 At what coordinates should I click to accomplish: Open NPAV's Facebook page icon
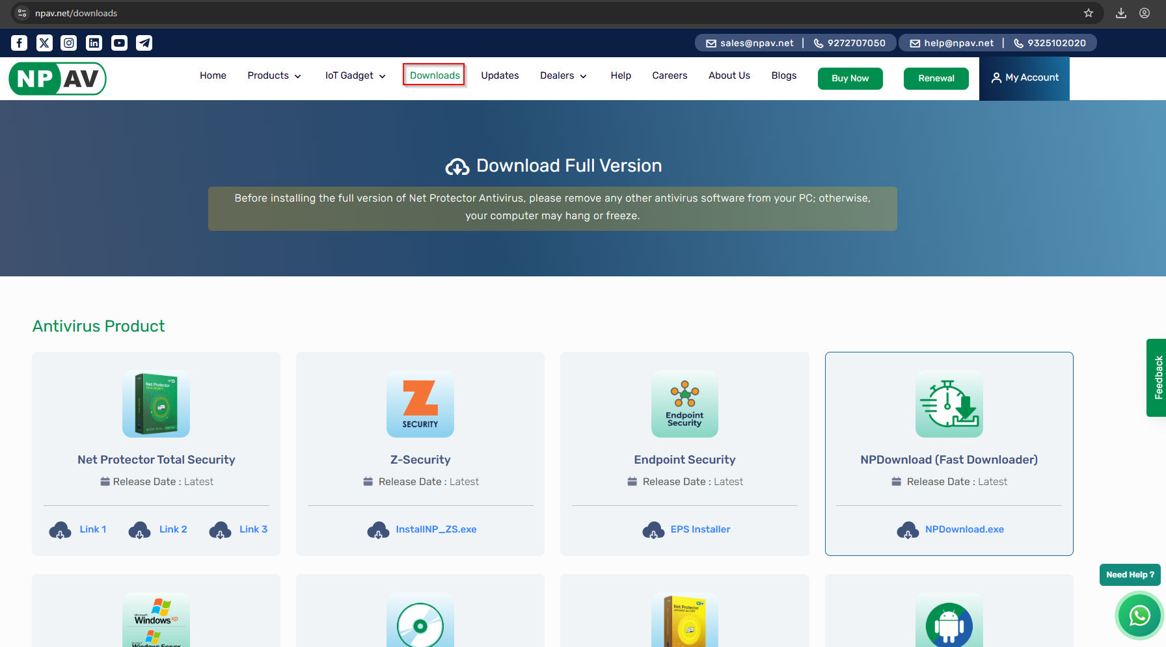pyautogui.click(x=19, y=43)
